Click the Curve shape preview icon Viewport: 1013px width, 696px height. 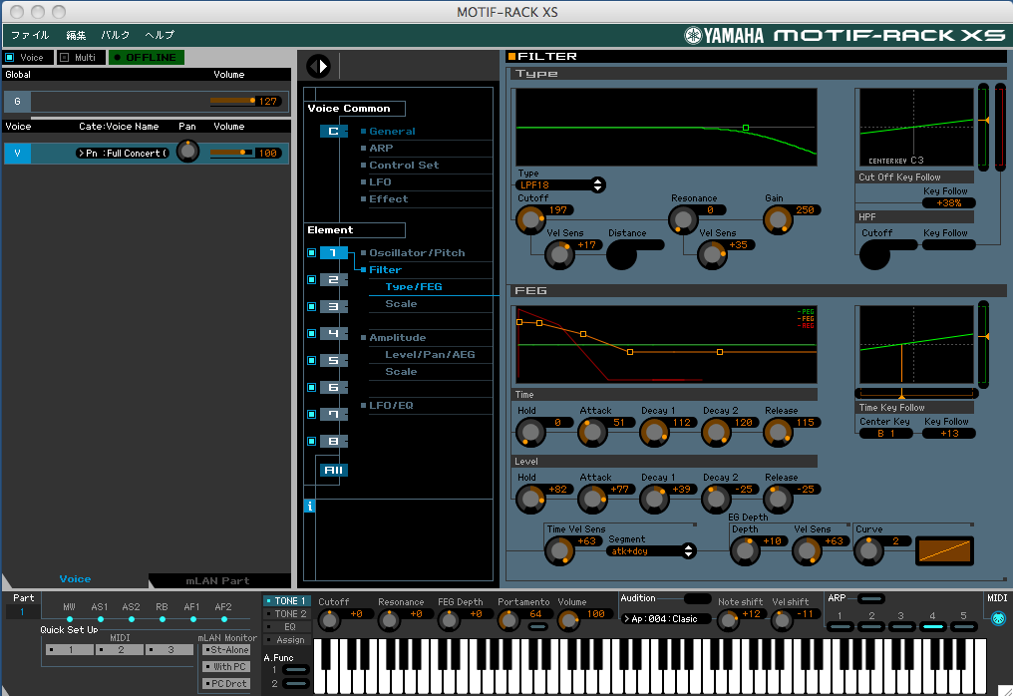point(944,550)
